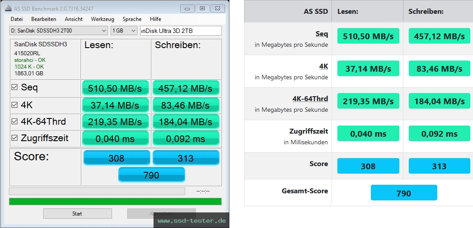
Task: Open the Werkzeug menu
Action: [x=103, y=19]
